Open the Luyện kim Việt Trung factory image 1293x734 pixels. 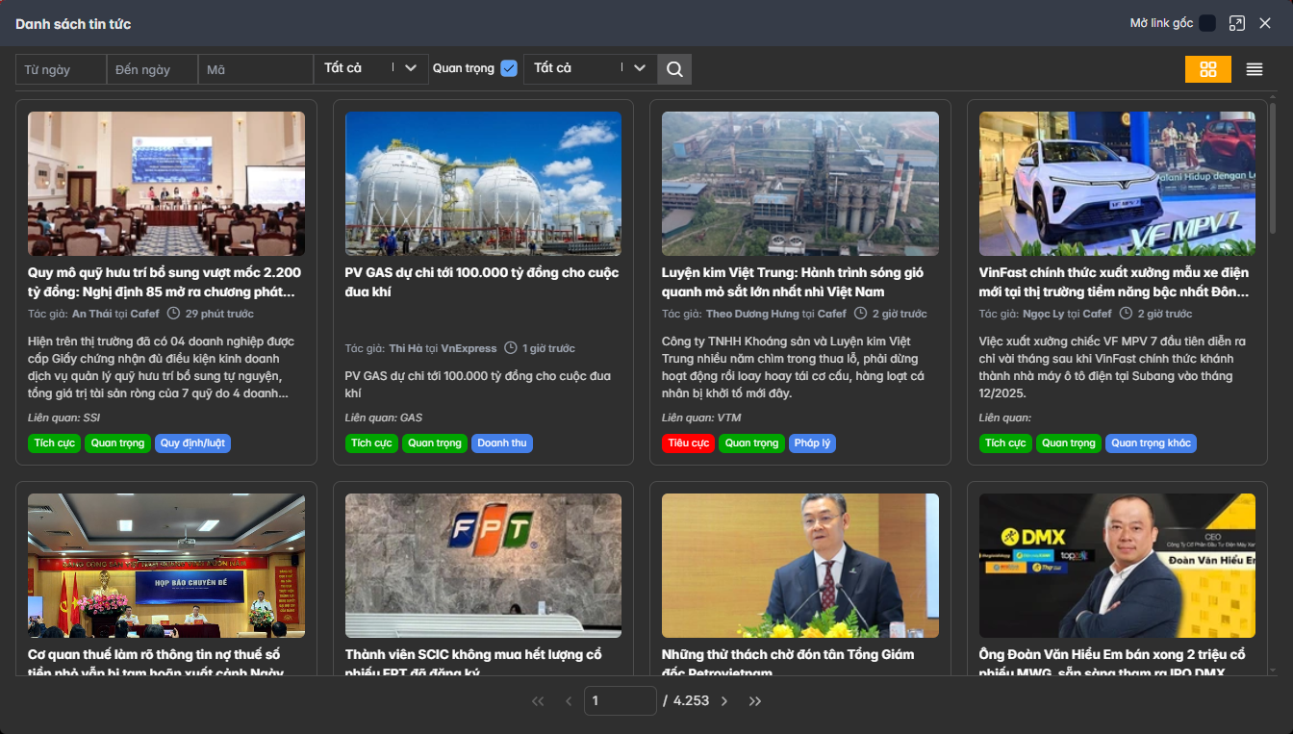click(800, 184)
